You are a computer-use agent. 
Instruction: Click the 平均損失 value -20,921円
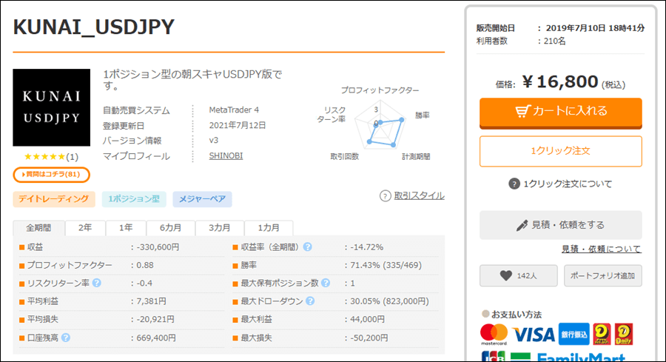point(155,319)
